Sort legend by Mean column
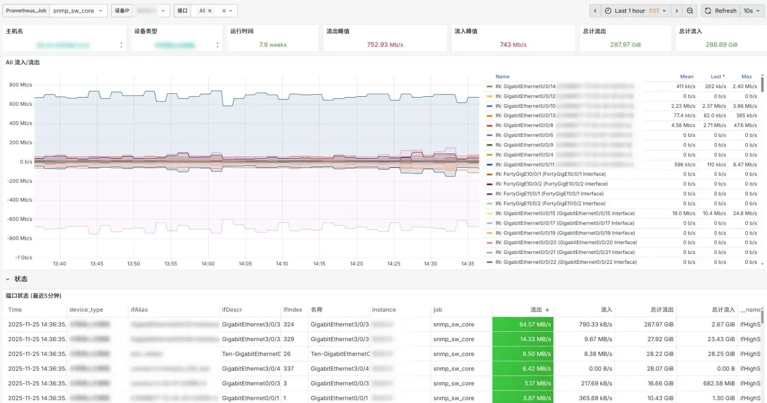The height and width of the screenshot is (403, 767). coord(686,76)
